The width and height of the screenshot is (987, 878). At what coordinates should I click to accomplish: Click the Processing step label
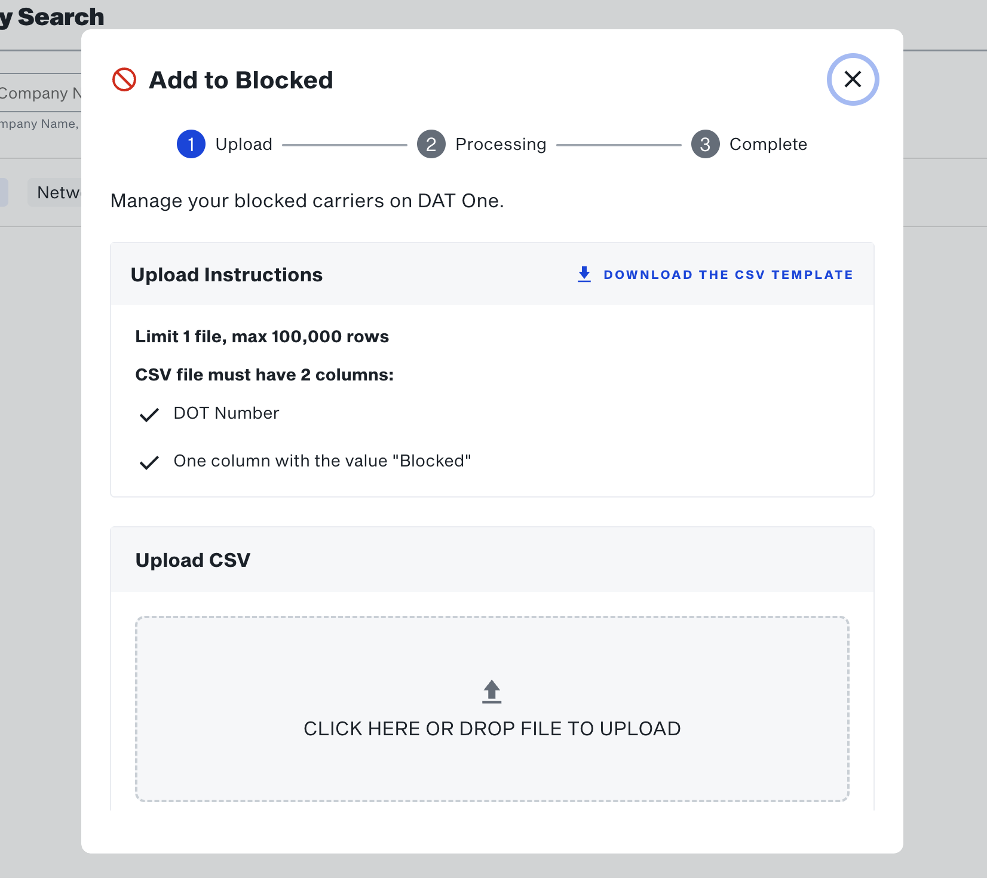coord(501,145)
